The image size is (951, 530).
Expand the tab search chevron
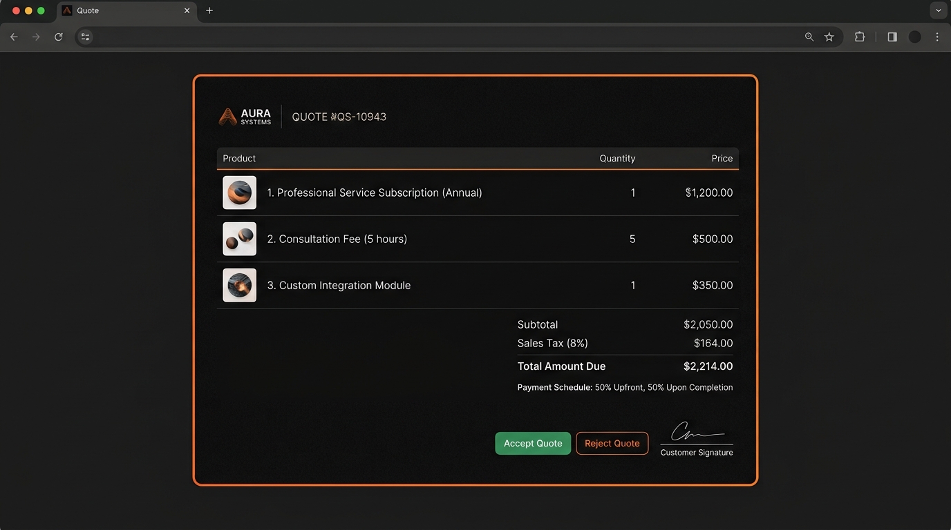(x=939, y=10)
